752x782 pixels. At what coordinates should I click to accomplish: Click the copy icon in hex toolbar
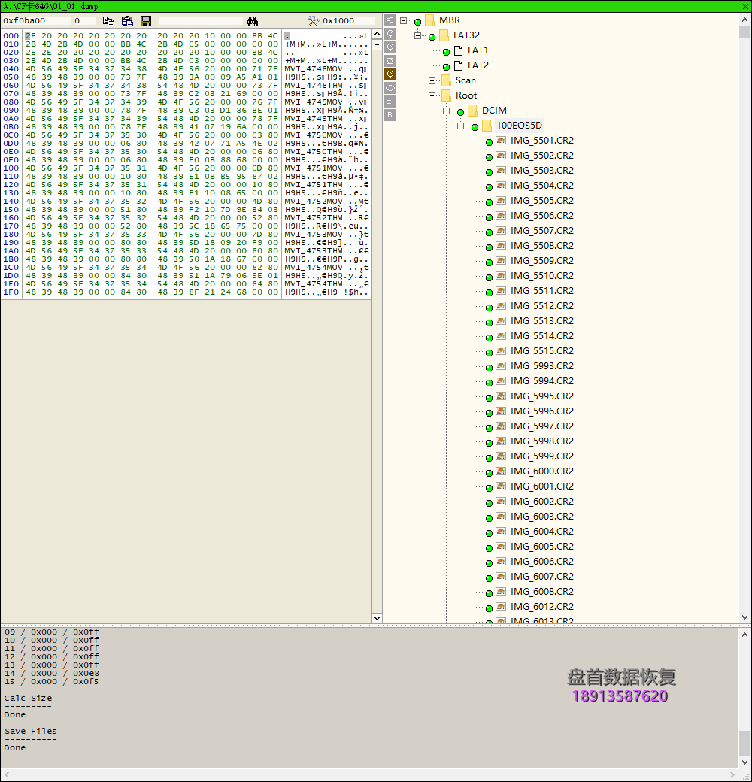click(x=108, y=21)
